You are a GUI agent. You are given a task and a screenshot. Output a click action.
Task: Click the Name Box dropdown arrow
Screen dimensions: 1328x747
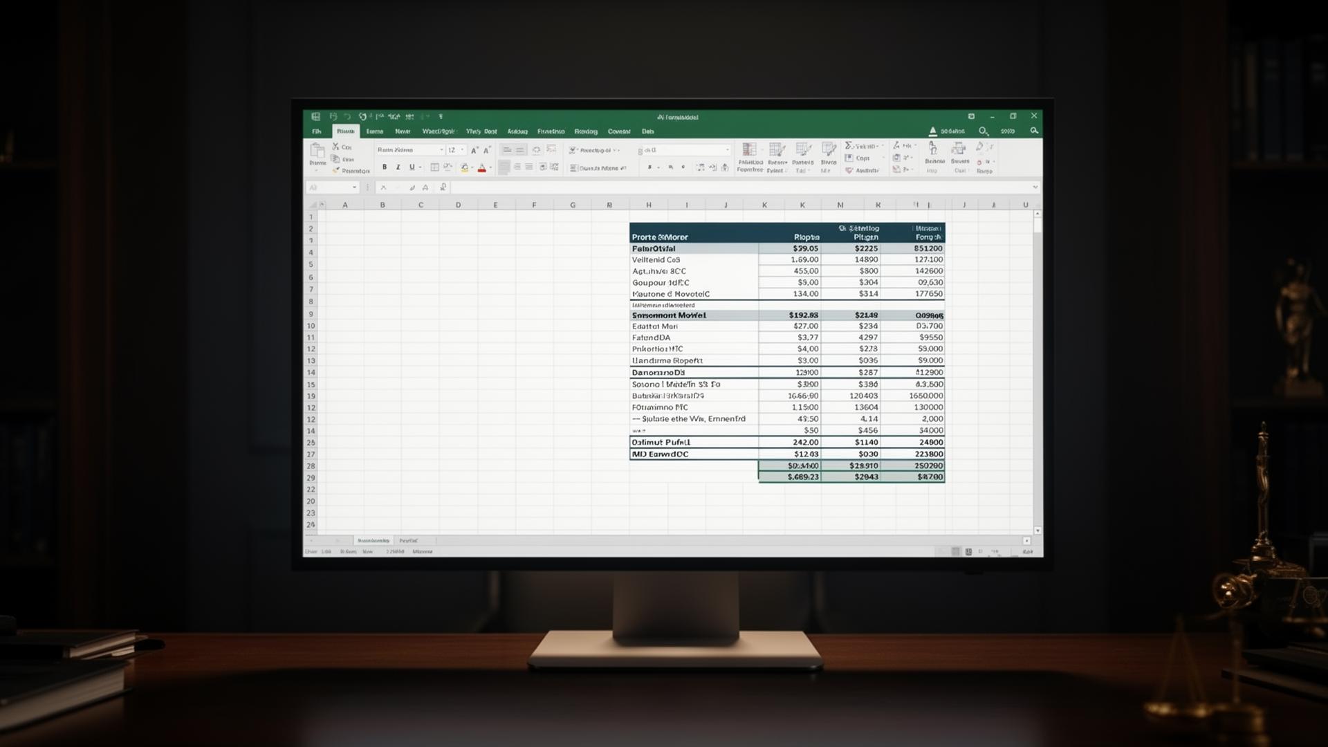[x=355, y=187]
